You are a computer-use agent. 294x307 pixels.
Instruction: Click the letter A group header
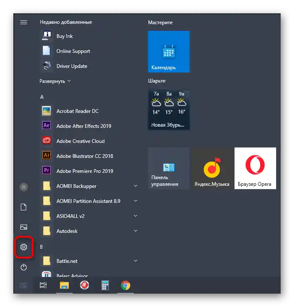pyautogui.click(x=42, y=97)
